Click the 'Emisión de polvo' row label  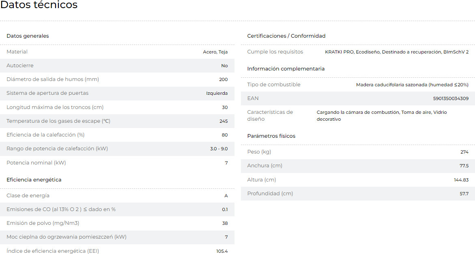coord(43,223)
